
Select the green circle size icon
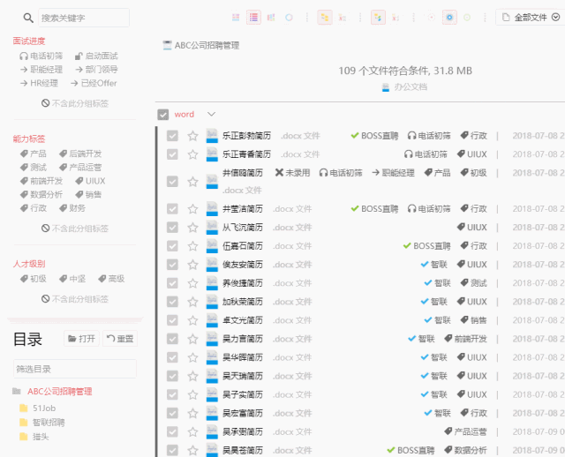coord(467,18)
